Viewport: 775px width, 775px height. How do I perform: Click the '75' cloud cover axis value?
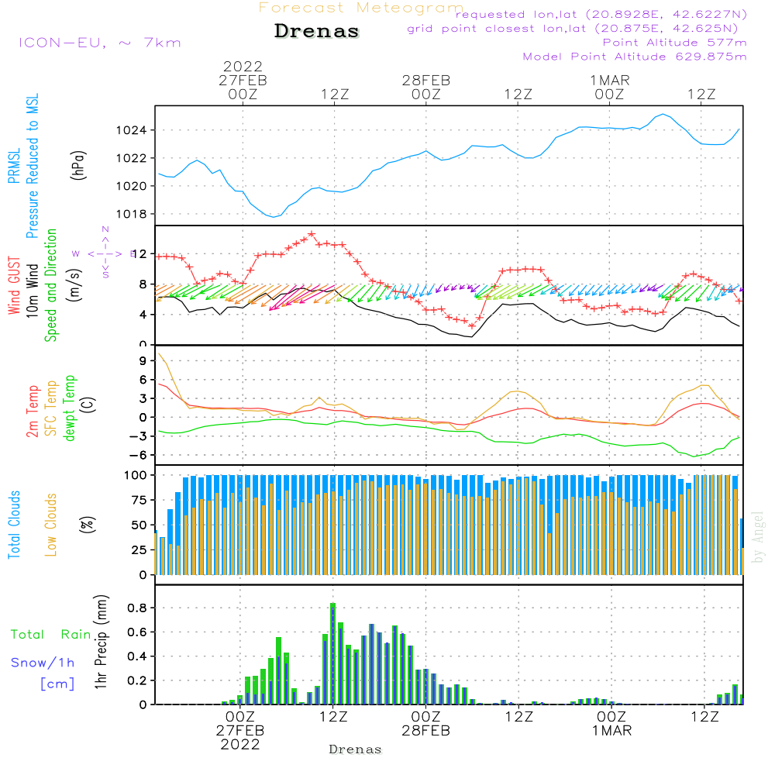coord(139,500)
